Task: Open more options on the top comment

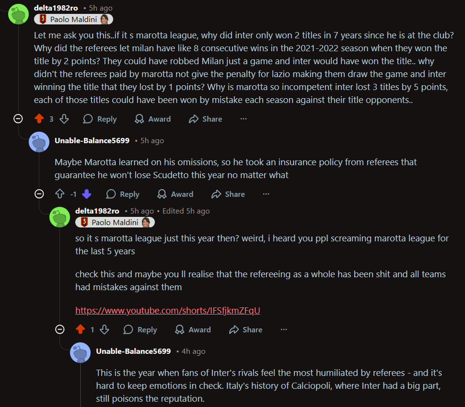Action: point(244,119)
